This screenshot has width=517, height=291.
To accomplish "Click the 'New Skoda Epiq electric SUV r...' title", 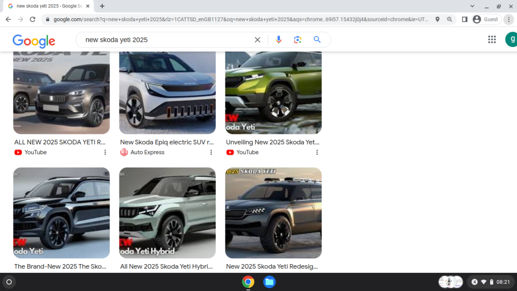I will (167, 142).
